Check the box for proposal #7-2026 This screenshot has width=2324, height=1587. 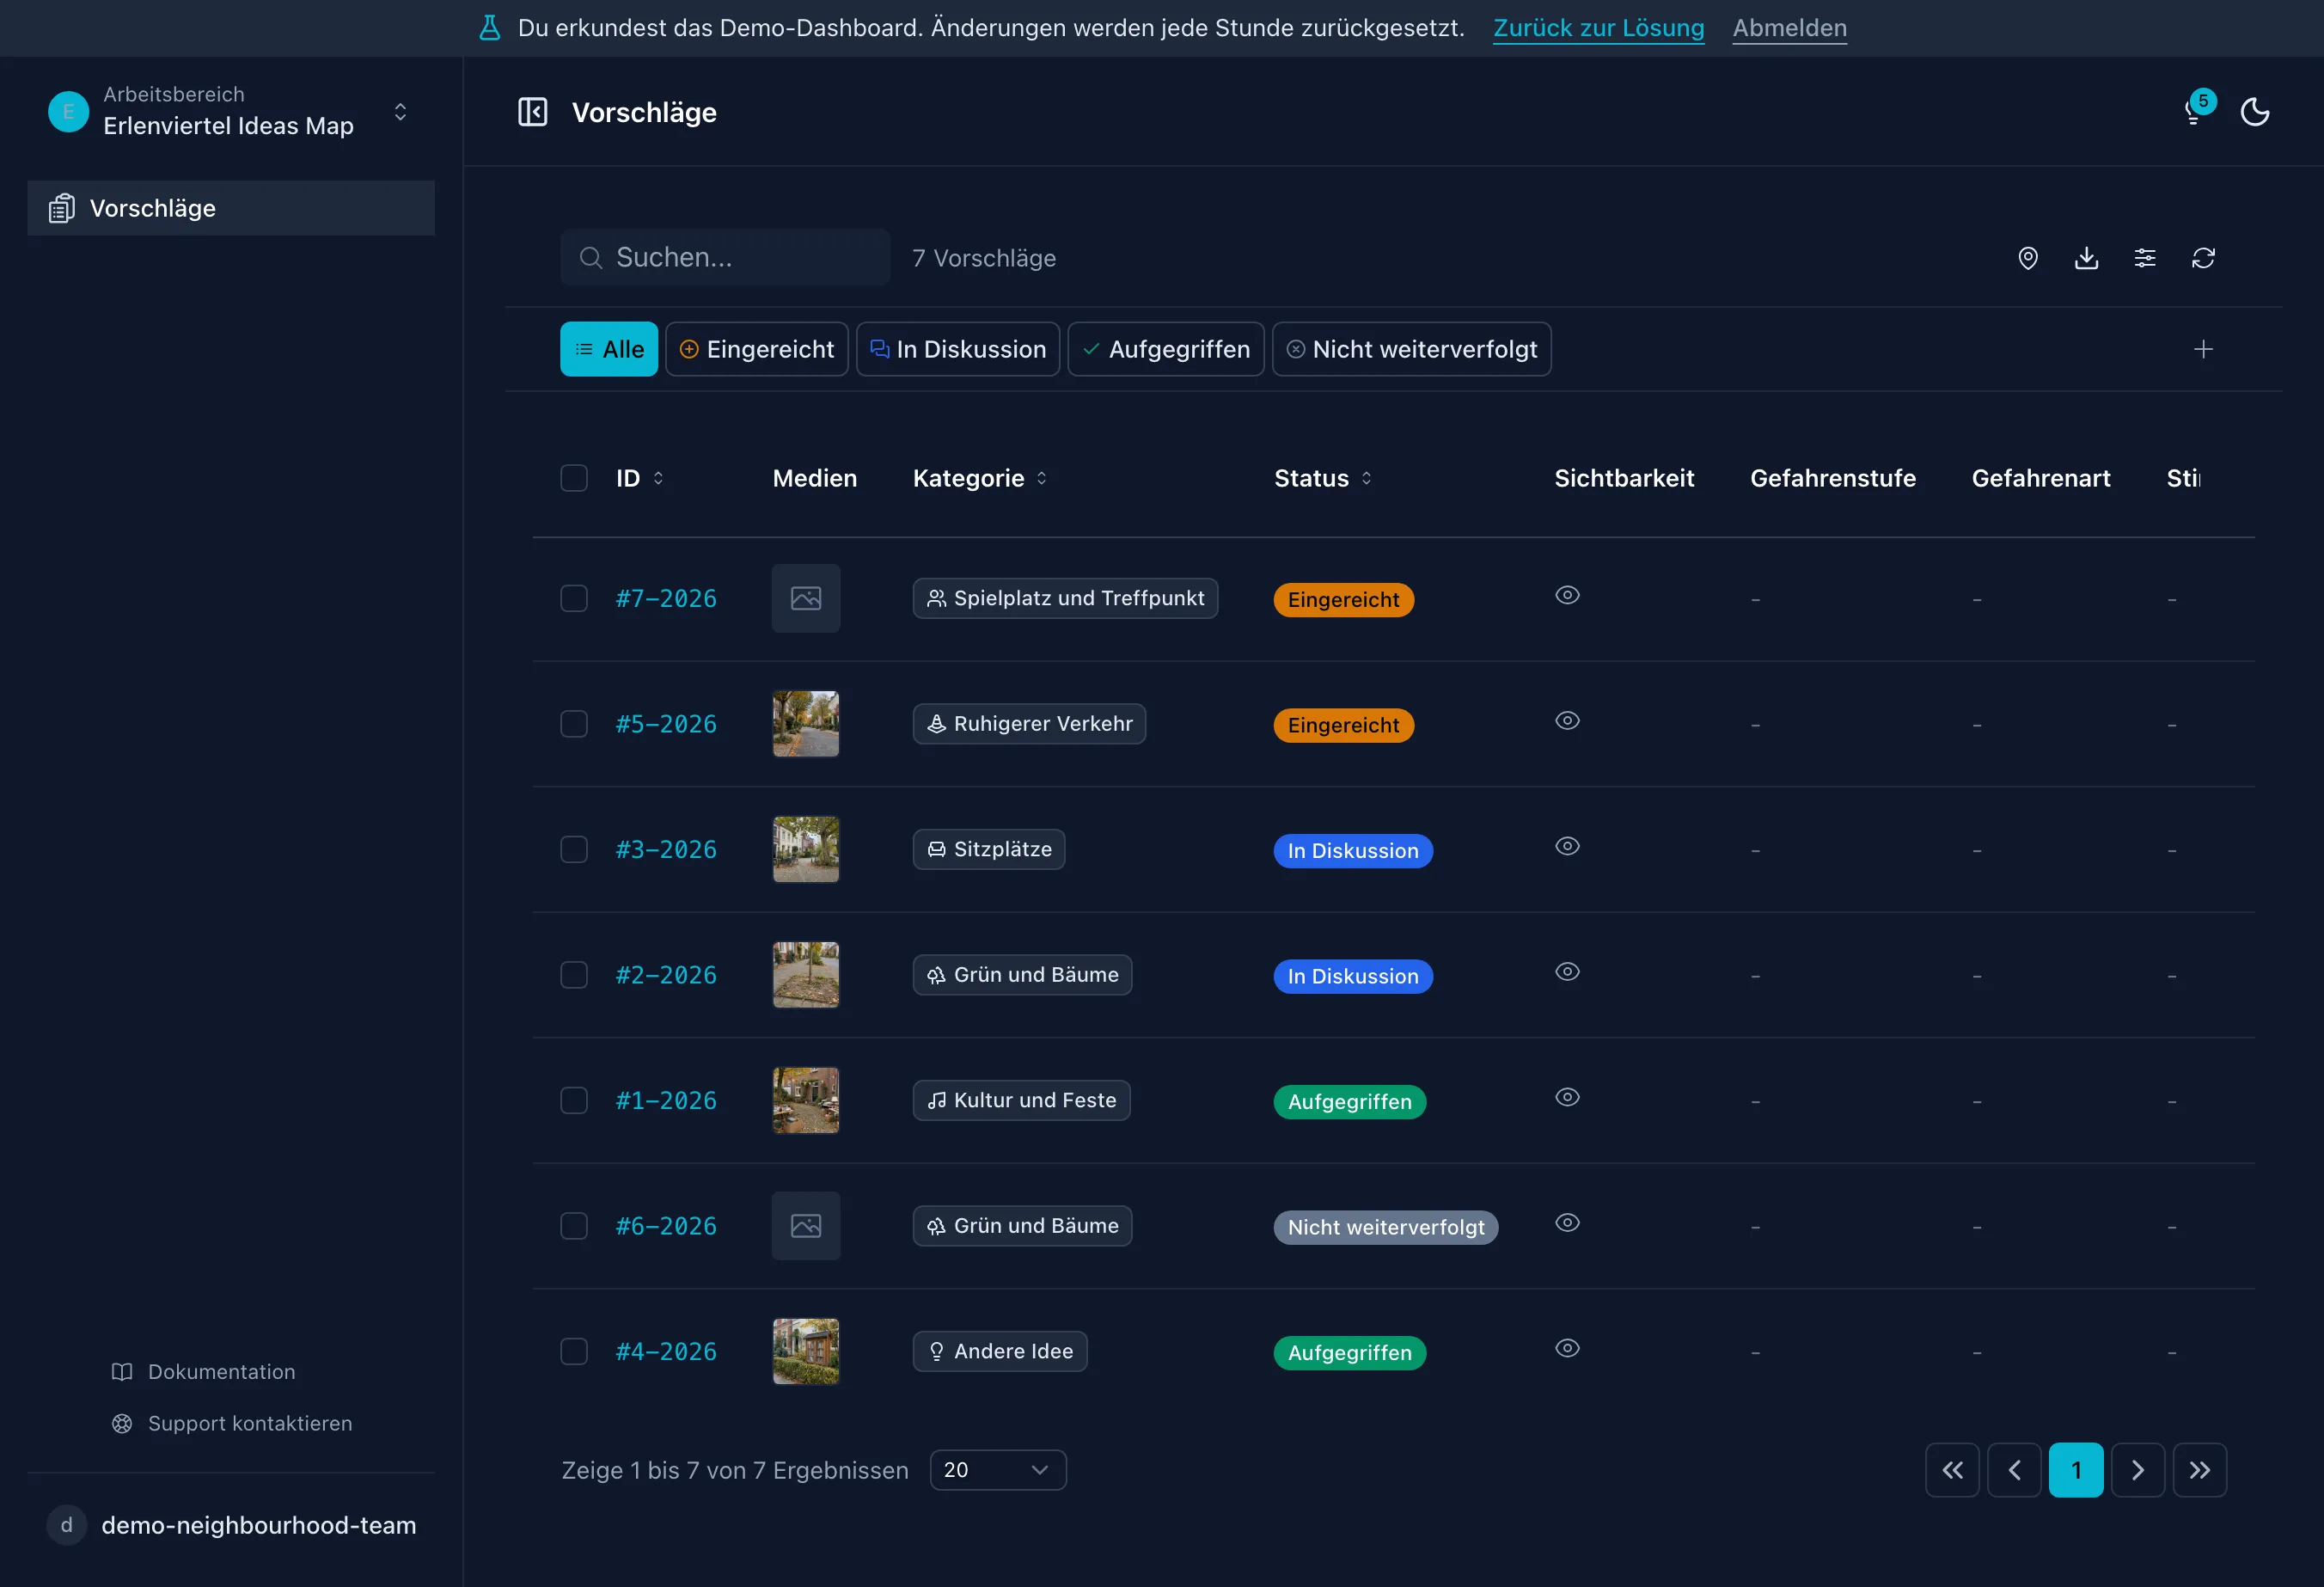pos(574,598)
